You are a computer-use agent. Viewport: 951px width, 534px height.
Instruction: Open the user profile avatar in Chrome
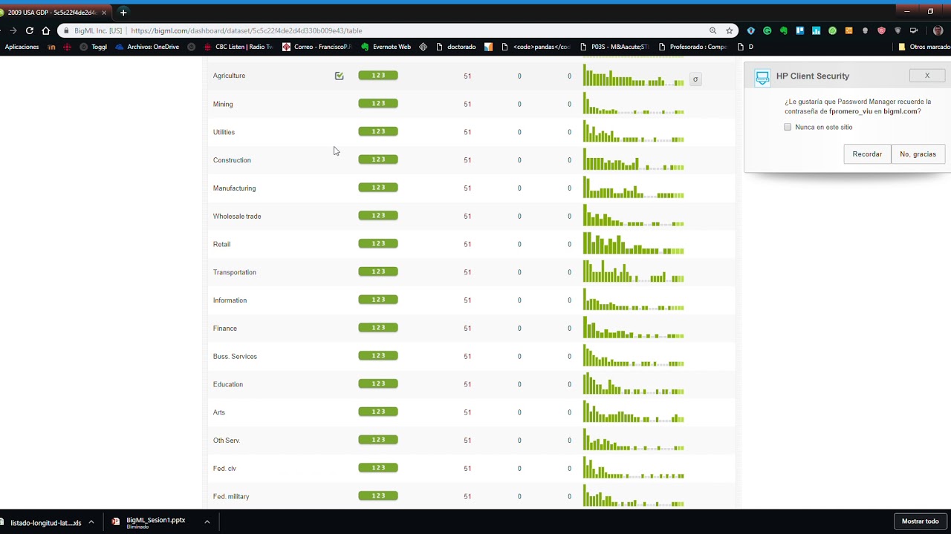pyautogui.click(x=938, y=30)
